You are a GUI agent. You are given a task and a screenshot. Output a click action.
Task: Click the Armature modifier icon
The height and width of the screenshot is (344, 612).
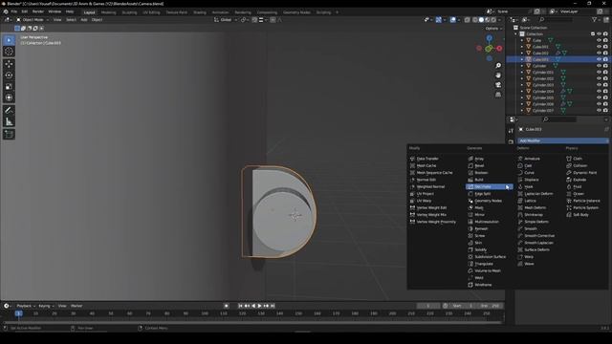(520, 159)
